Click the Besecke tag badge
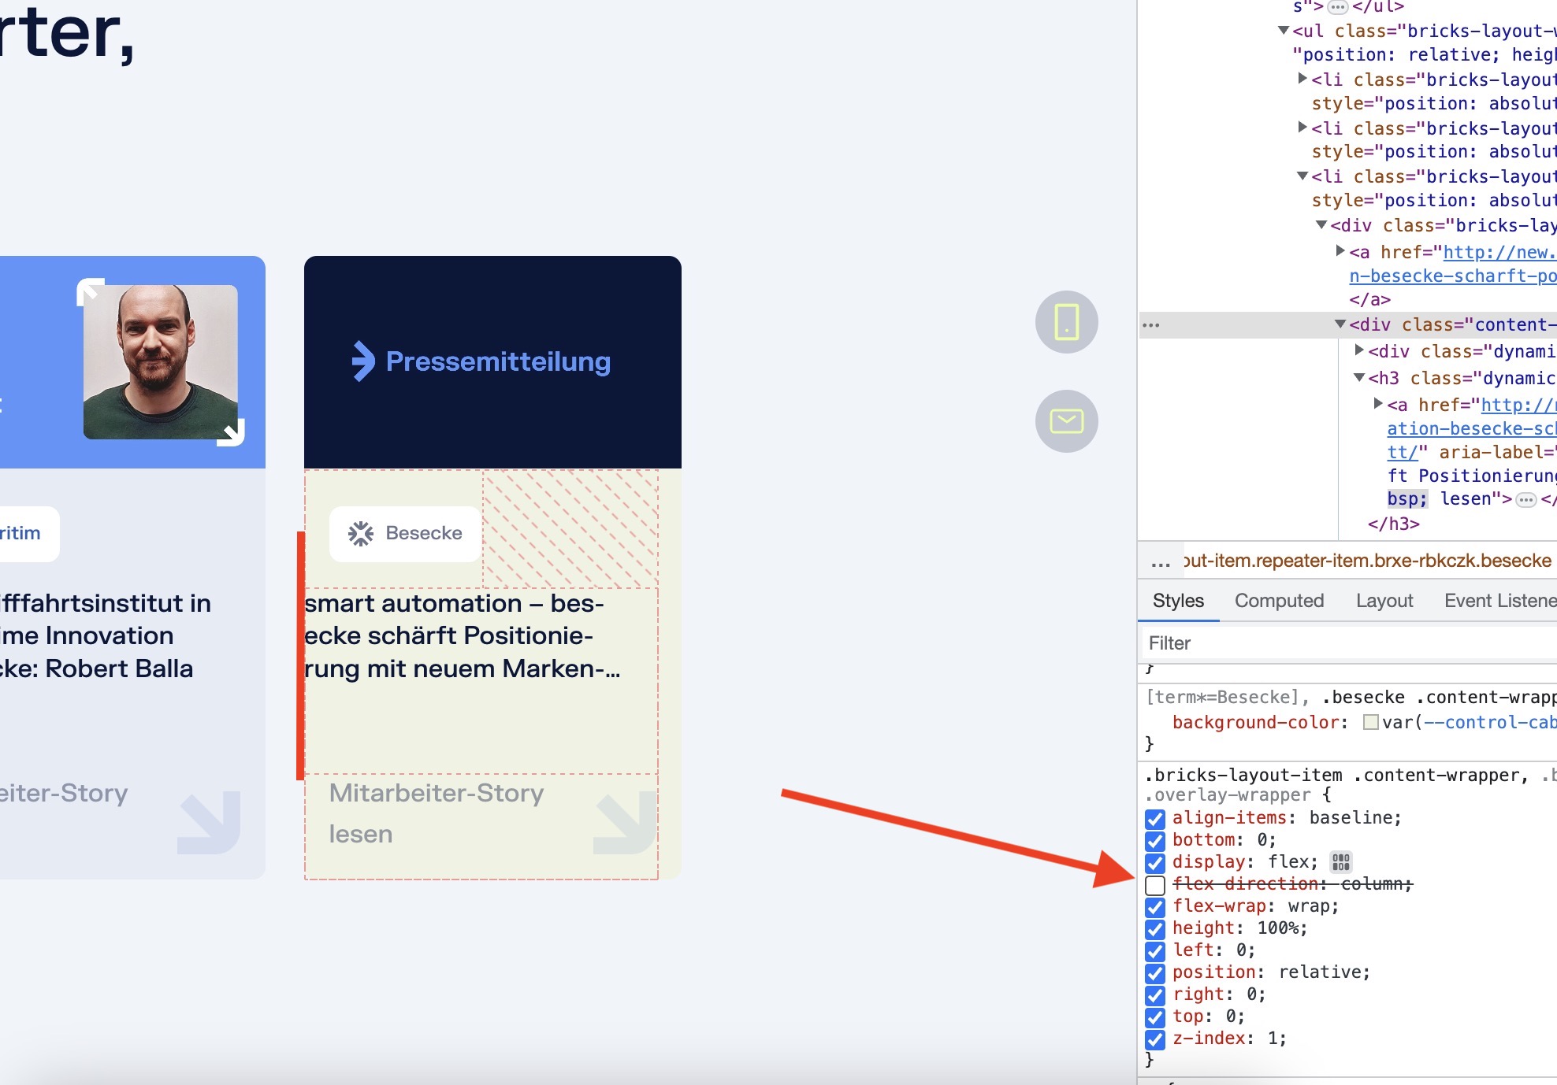Screen dimensions: 1557x1085 click(x=405, y=534)
